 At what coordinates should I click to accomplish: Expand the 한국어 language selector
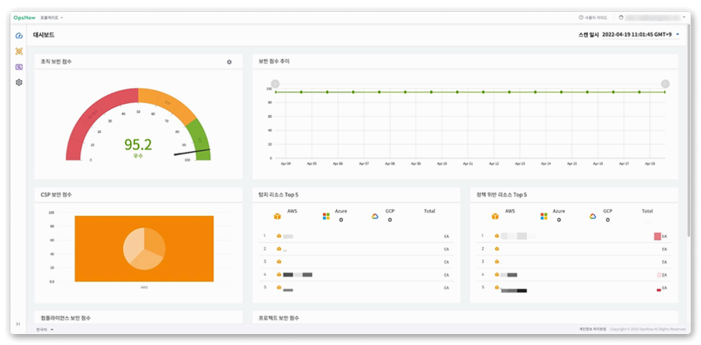pyautogui.click(x=45, y=329)
